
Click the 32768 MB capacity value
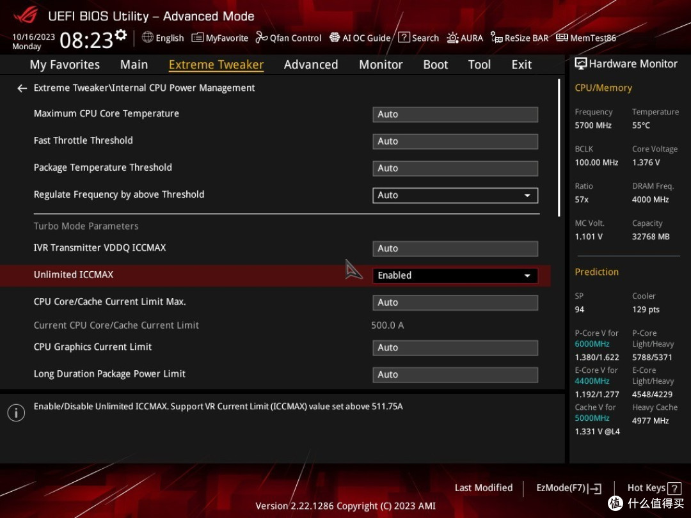coord(651,237)
